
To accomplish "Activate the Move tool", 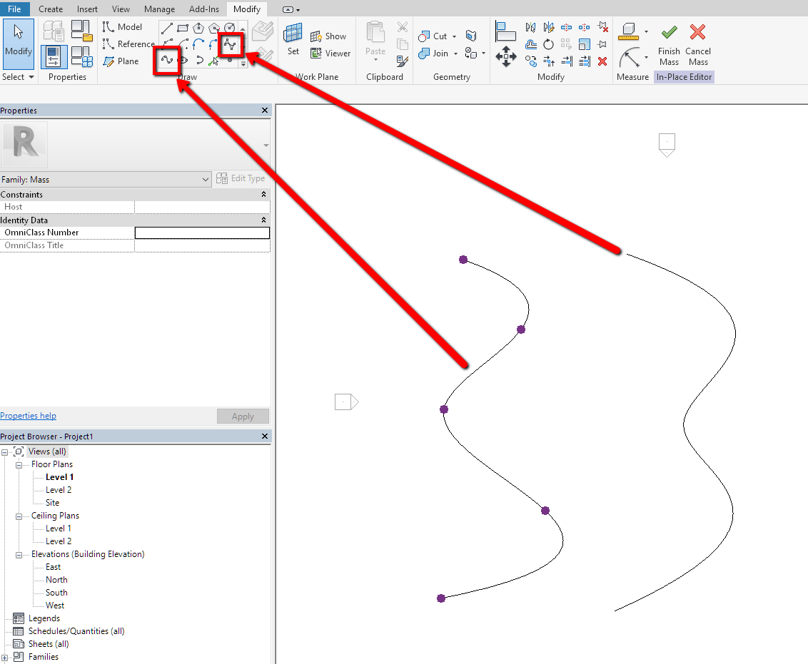I will click(x=505, y=57).
